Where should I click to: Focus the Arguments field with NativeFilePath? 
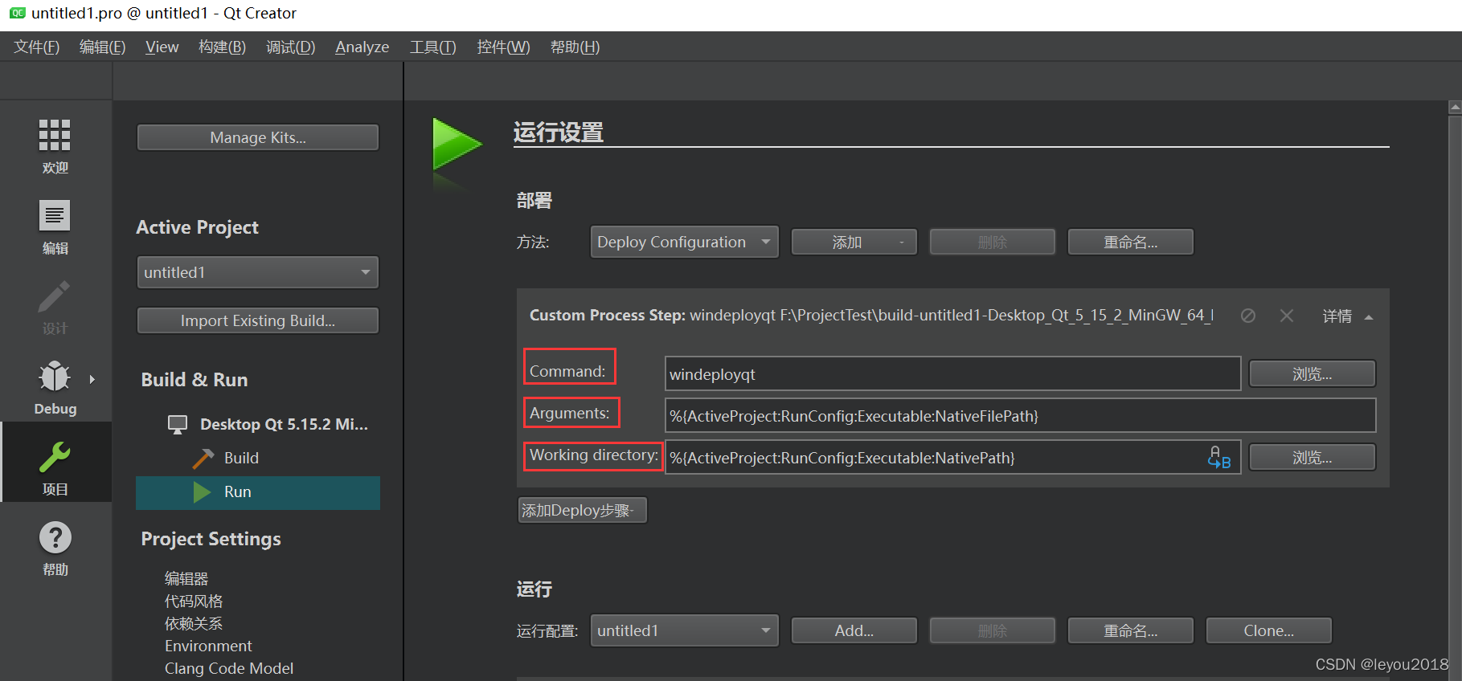(x=1021, y=415)
